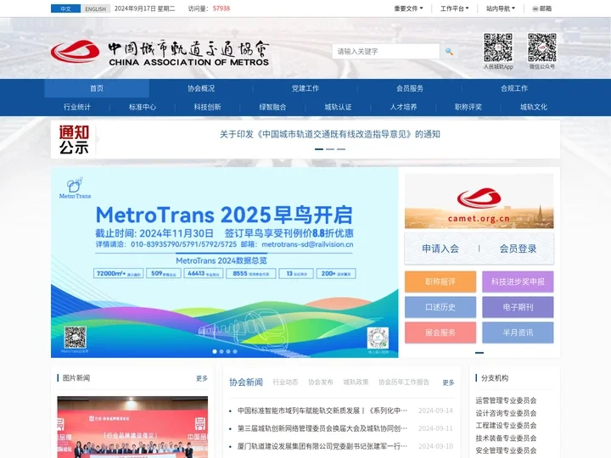Open 运营管理专业委员会 branch link
The width and height of the screenshot is (611, 458).
click(506, 400)
